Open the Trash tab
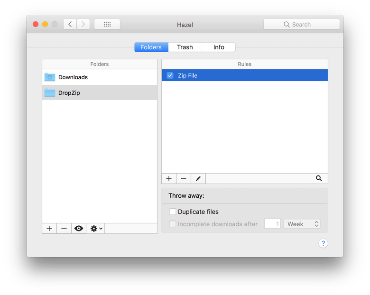The width and height of the screenshot is (370, 295). coord(185,47)
